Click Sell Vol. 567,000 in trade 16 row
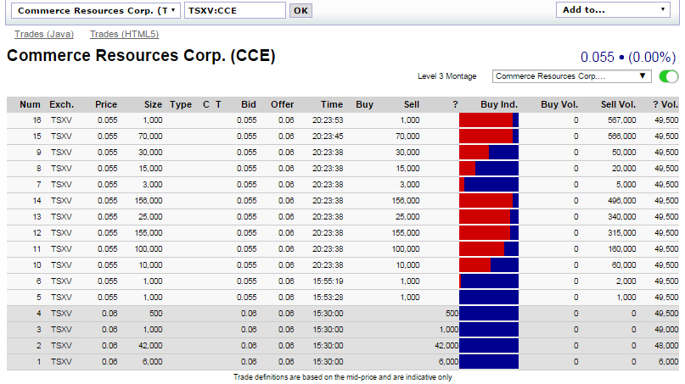This screenshot has height=384, width=685. pyautogui.click(x=621, y=120)
